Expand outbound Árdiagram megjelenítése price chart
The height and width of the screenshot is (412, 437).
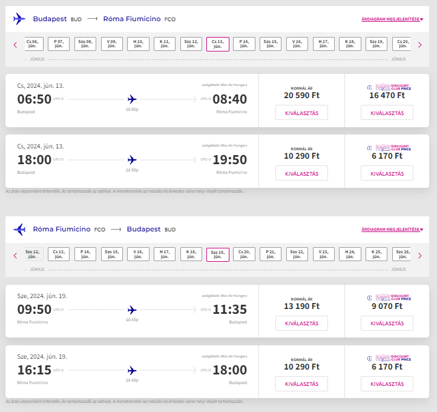click(x=392, y=19)
